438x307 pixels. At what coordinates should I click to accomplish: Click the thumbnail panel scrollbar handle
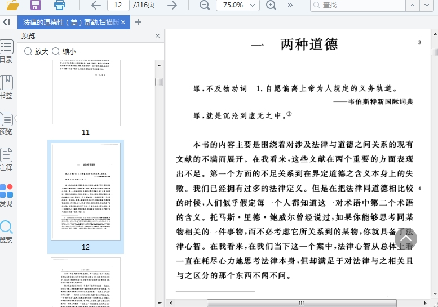point(159,82)
